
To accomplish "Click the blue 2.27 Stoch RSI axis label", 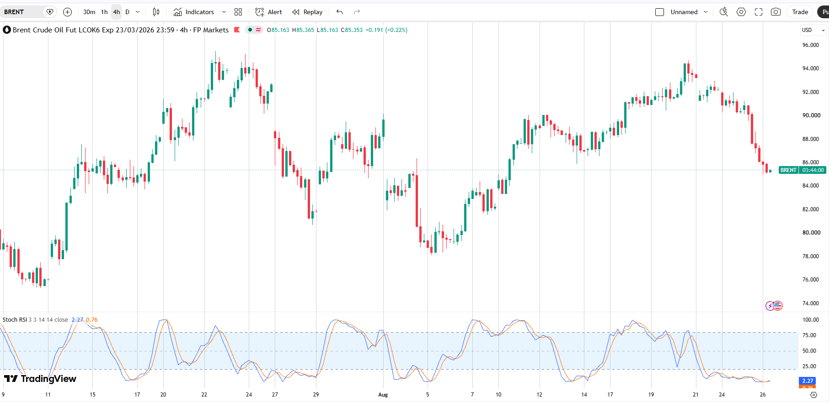I will pos(808,381).
